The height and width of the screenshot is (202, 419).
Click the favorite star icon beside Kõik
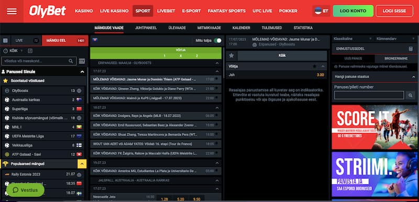pyautogui.click(x=231, y=55)
